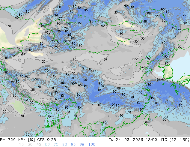Click the "(12+150)" forecast hour label
The height and width of the screenshot is (147, 190).
[180, 140]
